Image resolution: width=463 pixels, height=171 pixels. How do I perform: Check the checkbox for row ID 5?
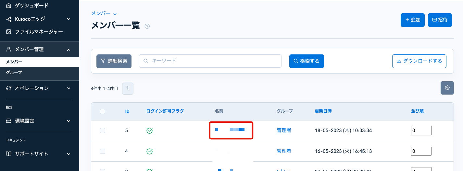pyautogui.click(x=103, y=131)
